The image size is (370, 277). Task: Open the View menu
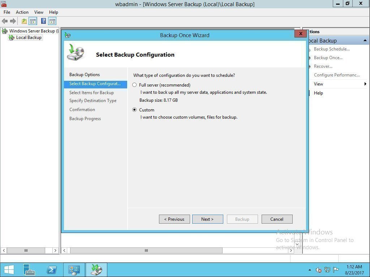[x=39, y=12]
